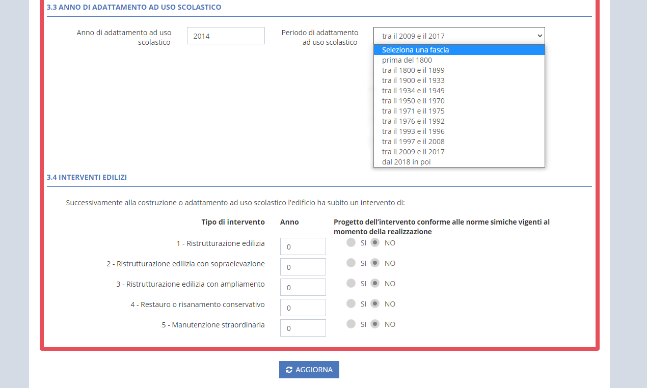Select NO for Ristrutturazione edilizia con sopraelevazione

[375, 263]
